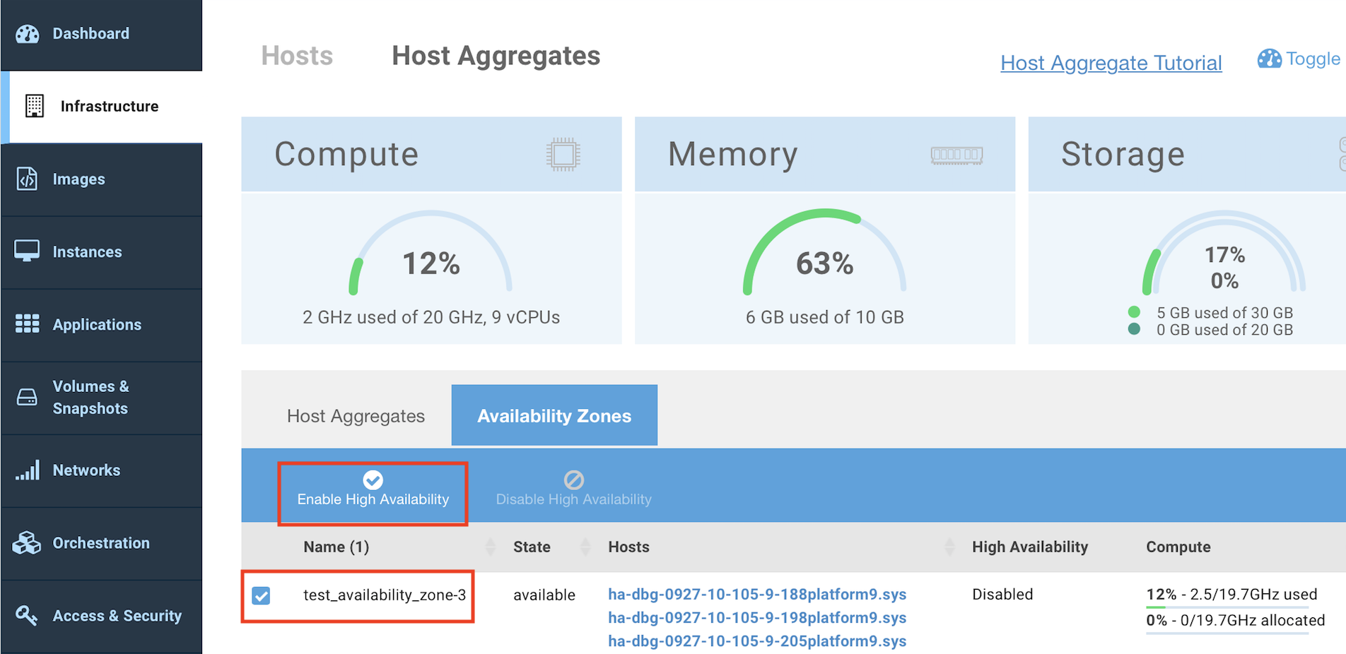Uncheck the test_availability_zone-3 row checkbox
The height and width of the screenshot is (654, 1346).
point(262,595)
